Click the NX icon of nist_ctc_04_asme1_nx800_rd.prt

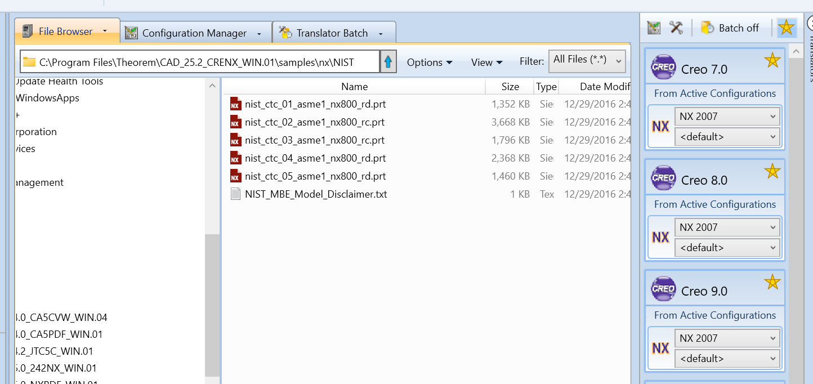tap(235, 158)
